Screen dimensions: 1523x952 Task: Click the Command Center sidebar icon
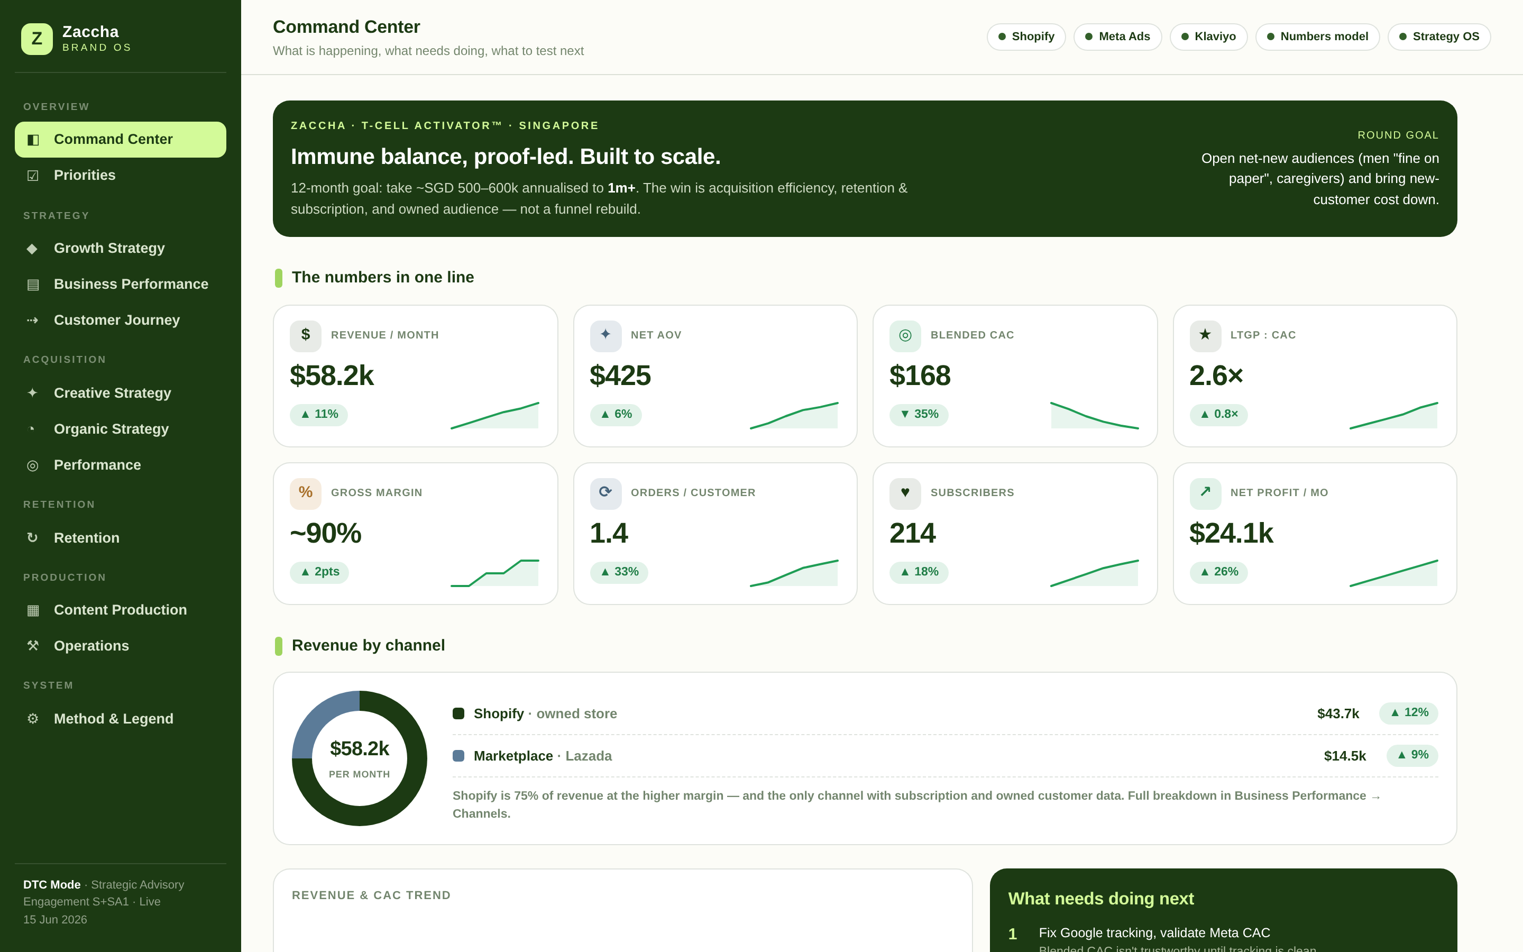[x=33, y=140]
